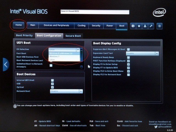
Task: Click the user profile icon
Action: coord(145,26)
